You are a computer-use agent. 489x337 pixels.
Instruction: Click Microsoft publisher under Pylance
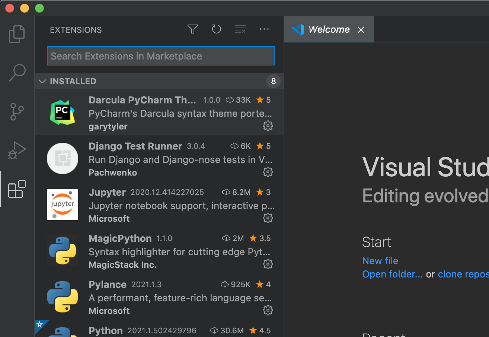point(109,311)
